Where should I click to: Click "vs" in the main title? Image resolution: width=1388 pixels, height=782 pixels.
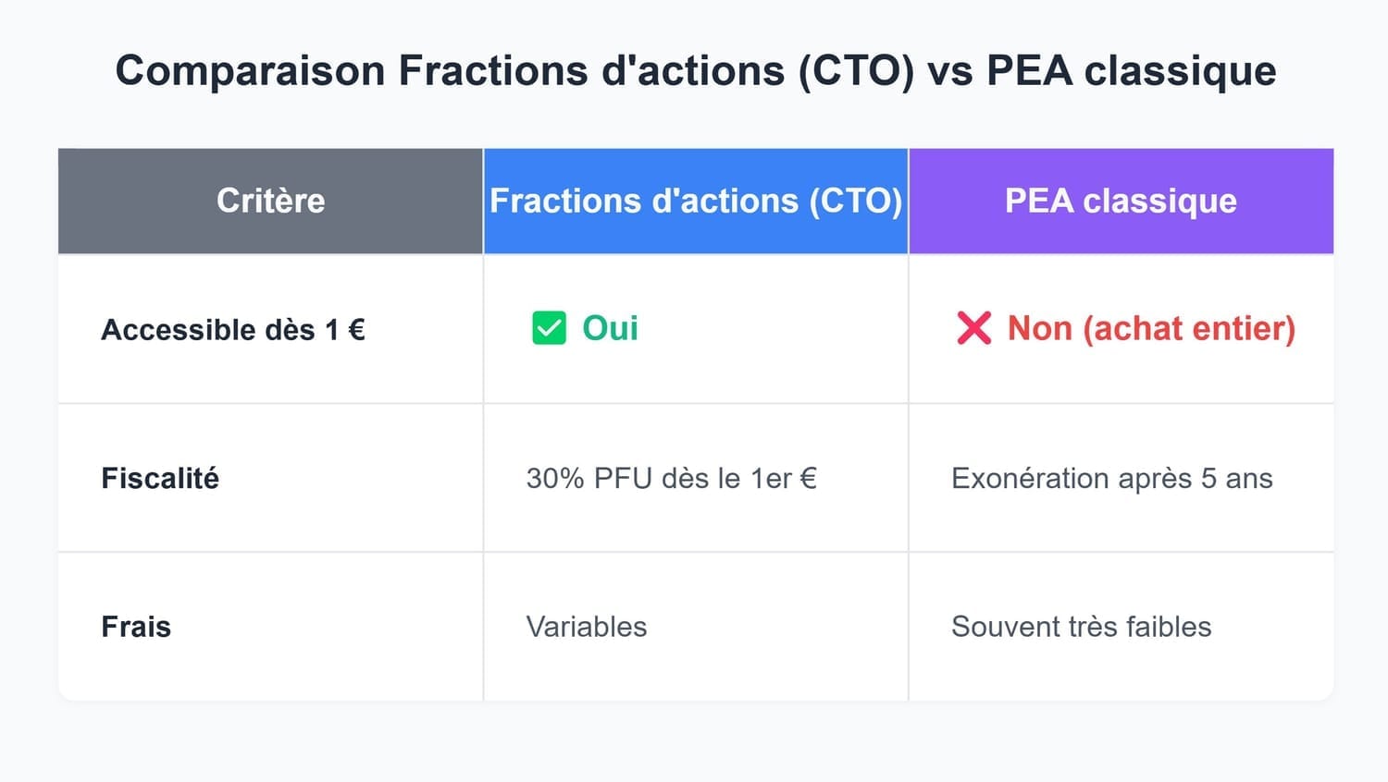[x=949, y=71]
